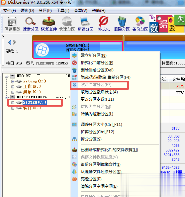The width and height of the screenshot is (185, 197).
Task: Click the Windows logo on SYSTEM(C:) bar
Action: (42, 50)
